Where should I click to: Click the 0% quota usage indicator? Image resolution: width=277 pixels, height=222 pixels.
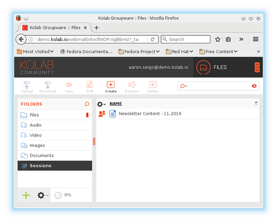tap(63, 195)
